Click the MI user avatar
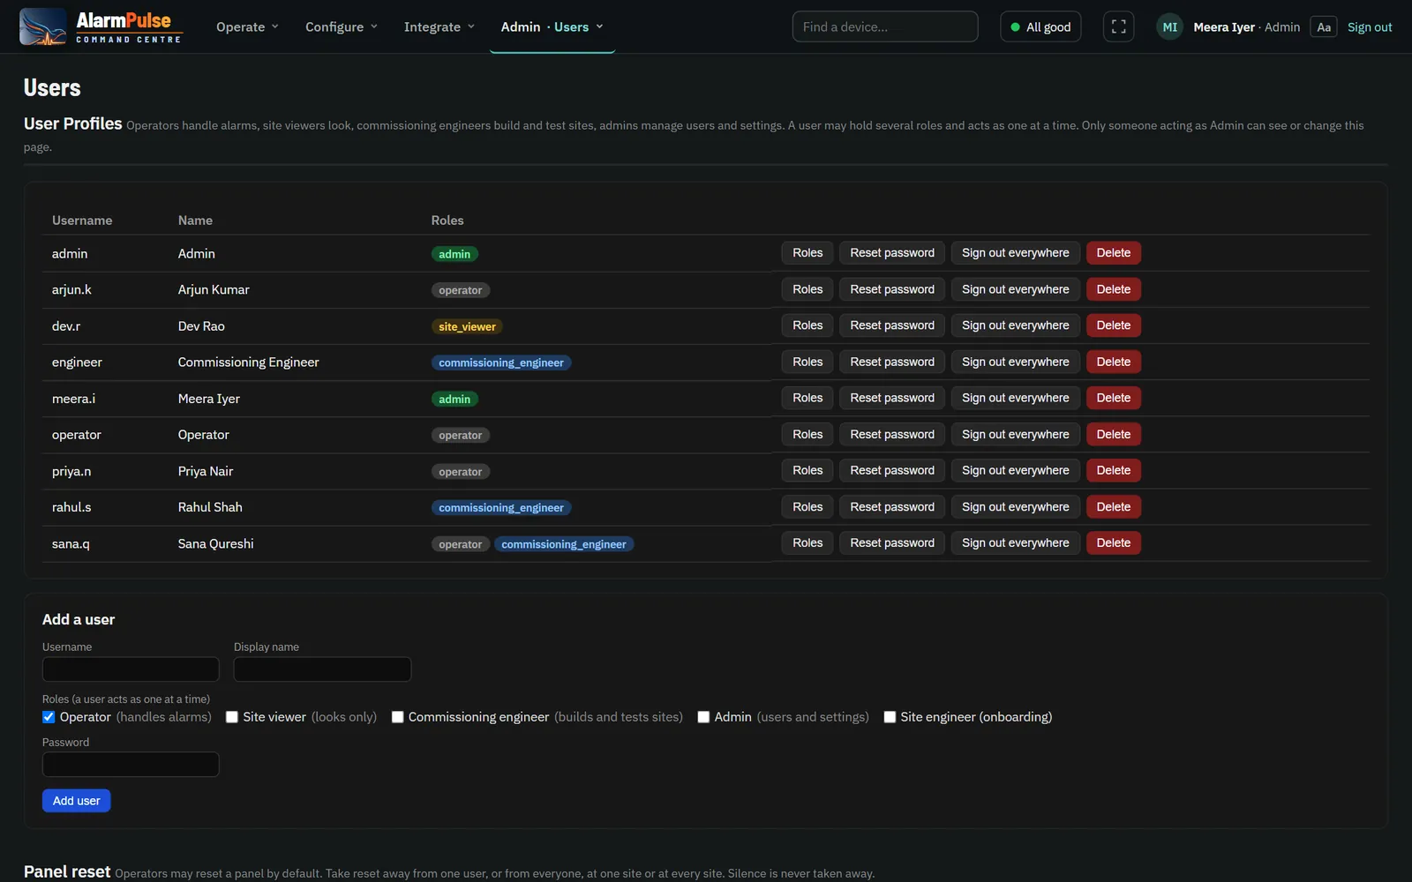The height and width of the screenshot is (882, 1412). tap(1169, 26)
